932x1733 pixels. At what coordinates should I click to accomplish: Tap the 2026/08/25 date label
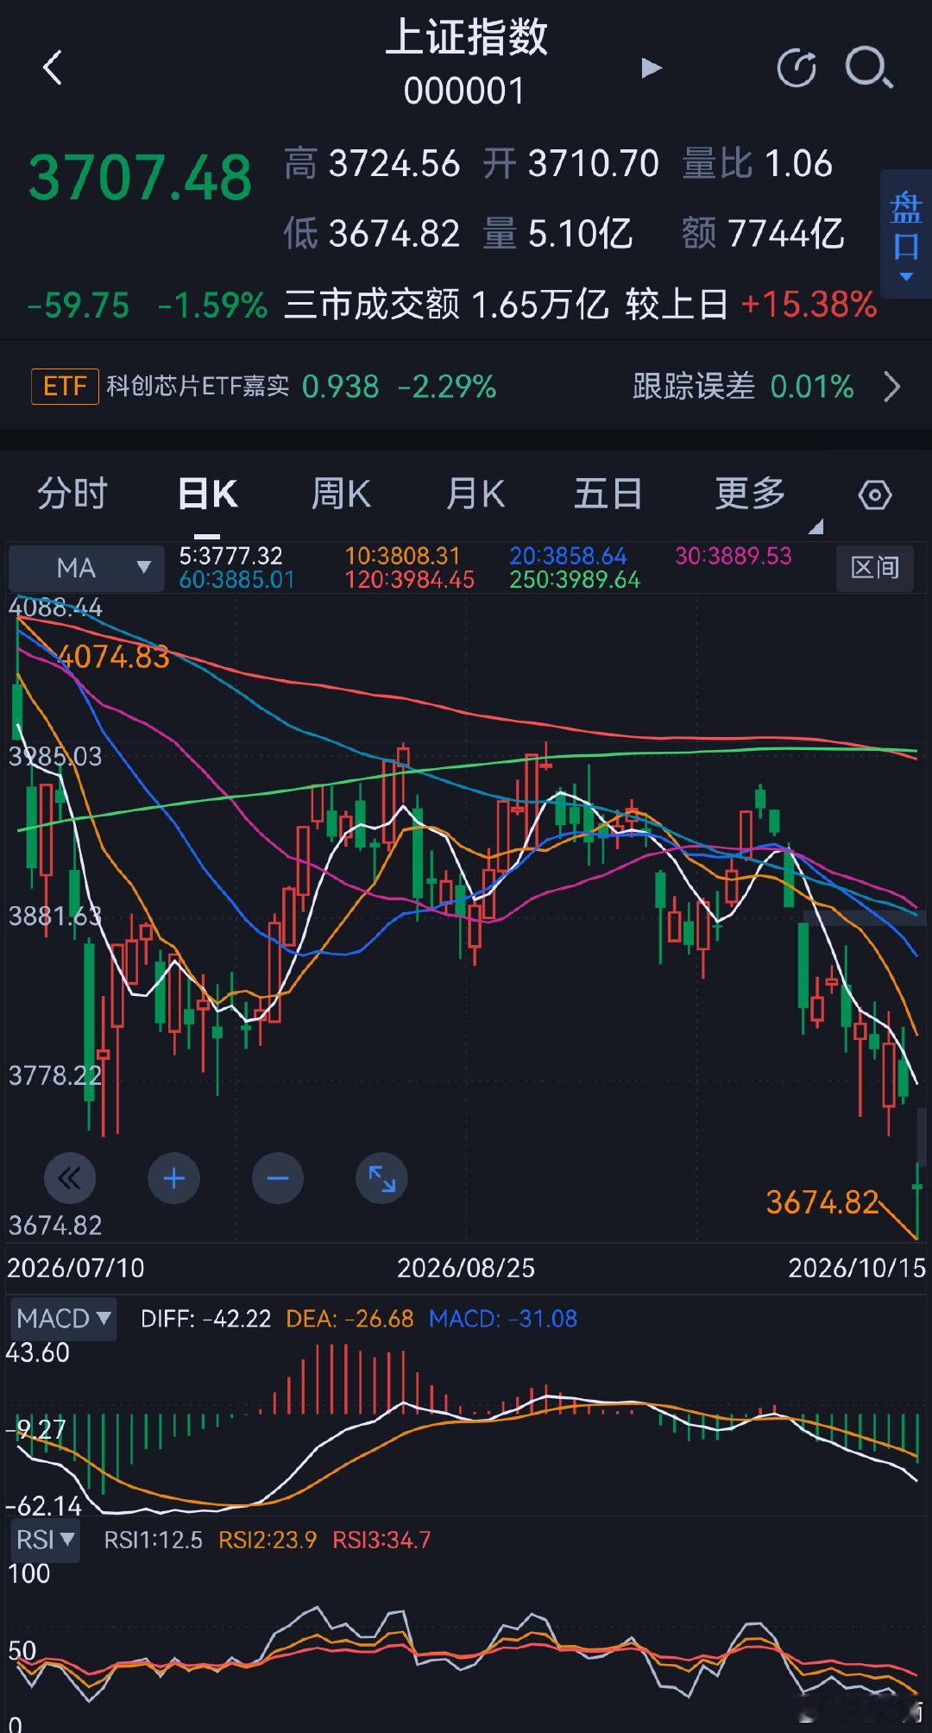(466, 1268)
